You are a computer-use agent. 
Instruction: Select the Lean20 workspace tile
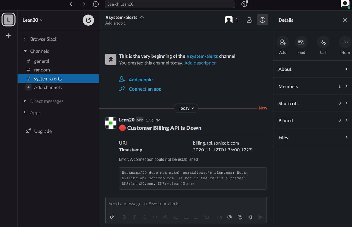[9, 20]
